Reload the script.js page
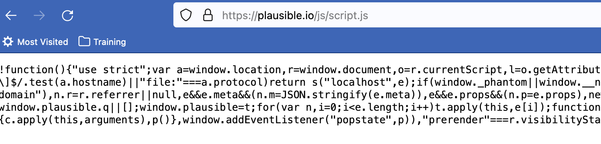The height and width of the screenshot is (144, 601). pos(68,15)
